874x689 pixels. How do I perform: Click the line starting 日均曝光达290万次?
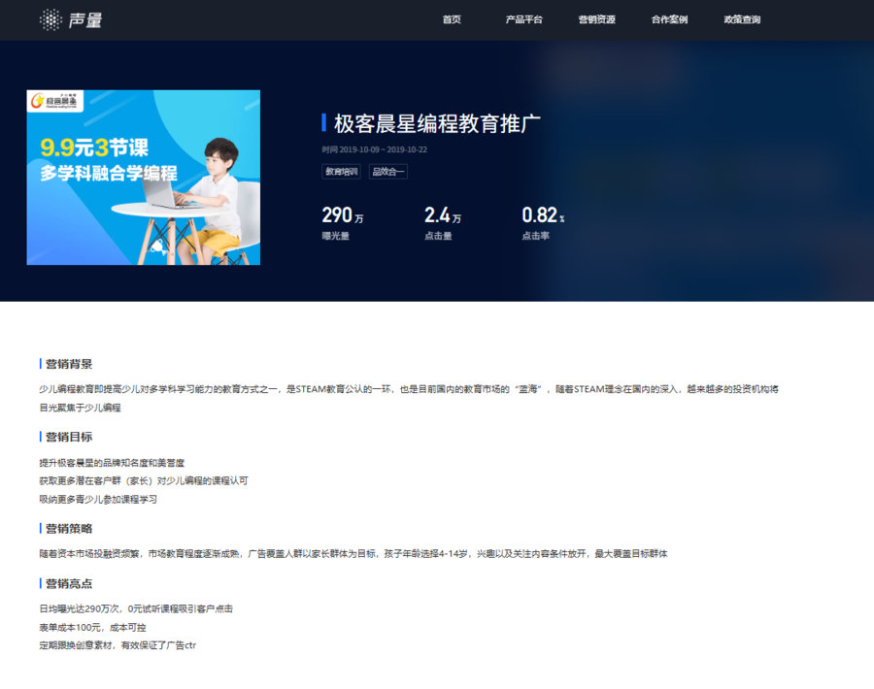(x=136, y=608)
